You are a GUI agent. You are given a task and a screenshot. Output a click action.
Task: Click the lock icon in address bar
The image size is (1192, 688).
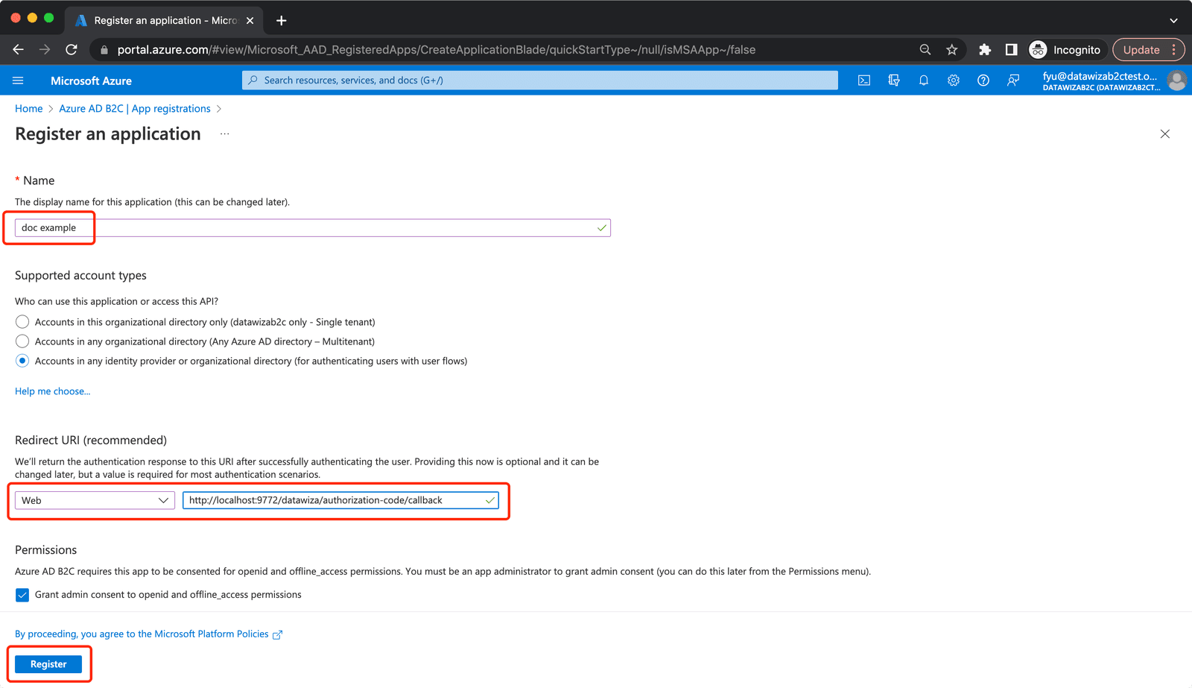coord(104,50)
